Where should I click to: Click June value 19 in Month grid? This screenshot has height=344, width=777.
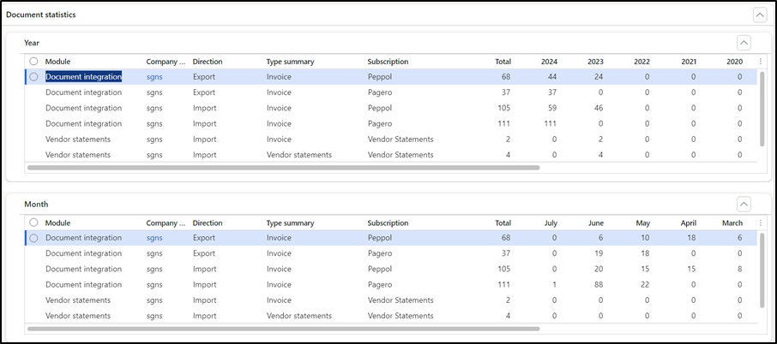[x=599, y=253]
